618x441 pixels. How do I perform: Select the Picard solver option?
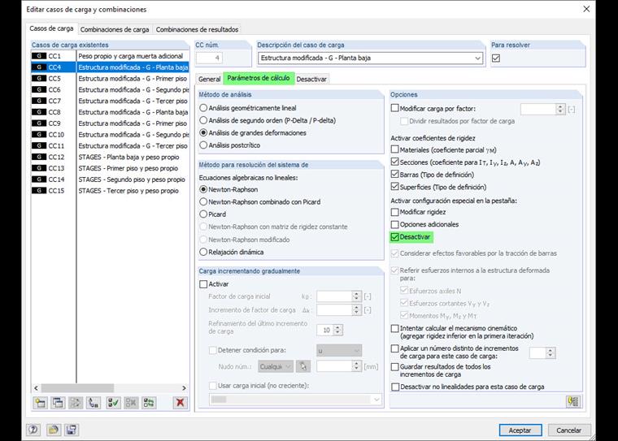coord(203,214)
